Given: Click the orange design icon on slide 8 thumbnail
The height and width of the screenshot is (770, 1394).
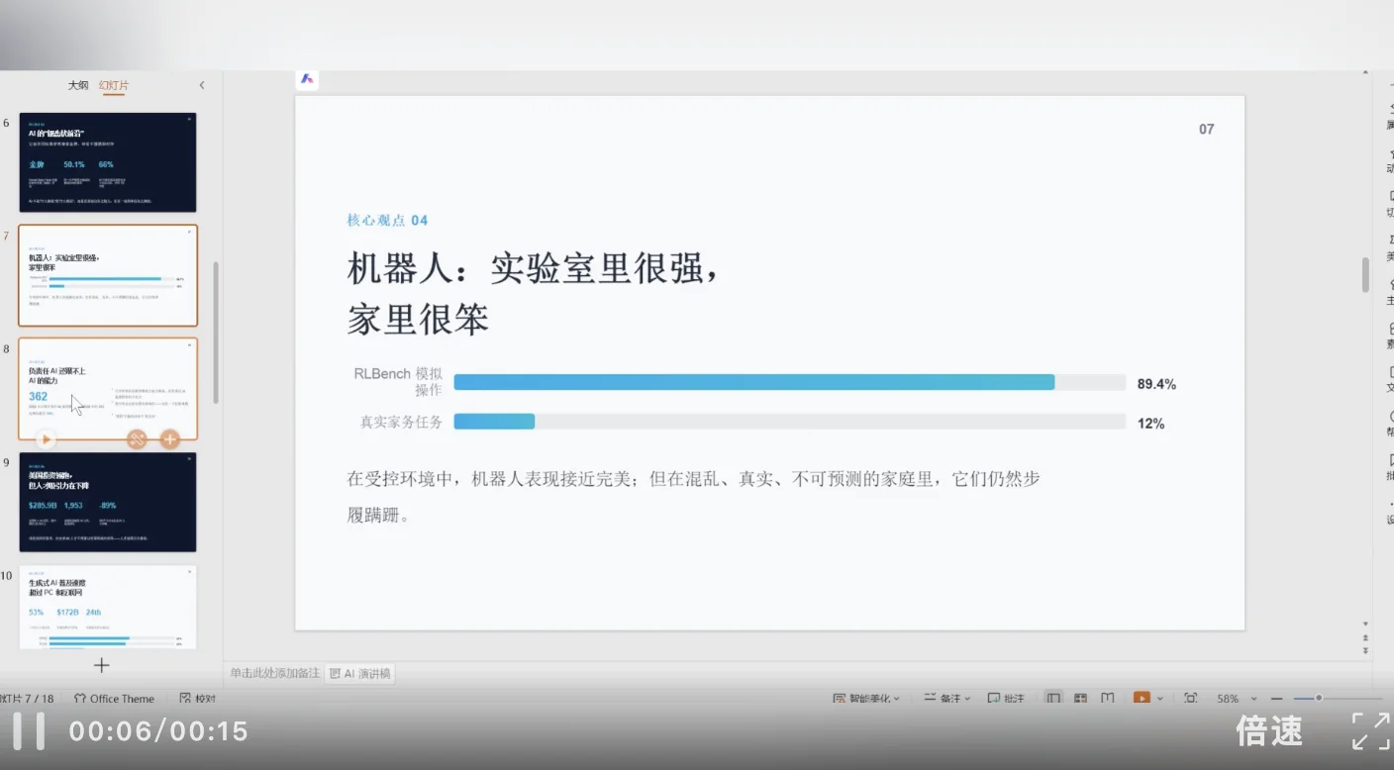Looking at the screenshot, I should coord(138,438).
